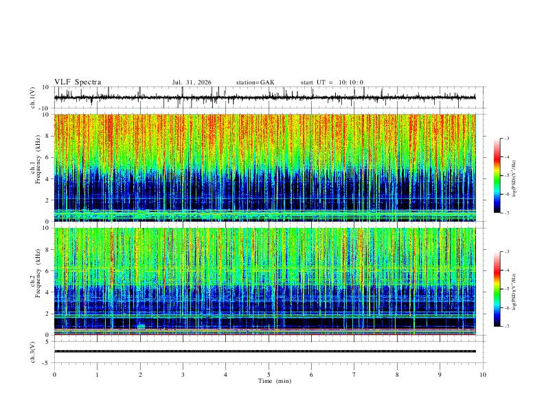The height and width of the screenshot is (420, 544).
Task: Click the "6" kHz tick on ch.2 spectrogram
Action: click(47, 271)
